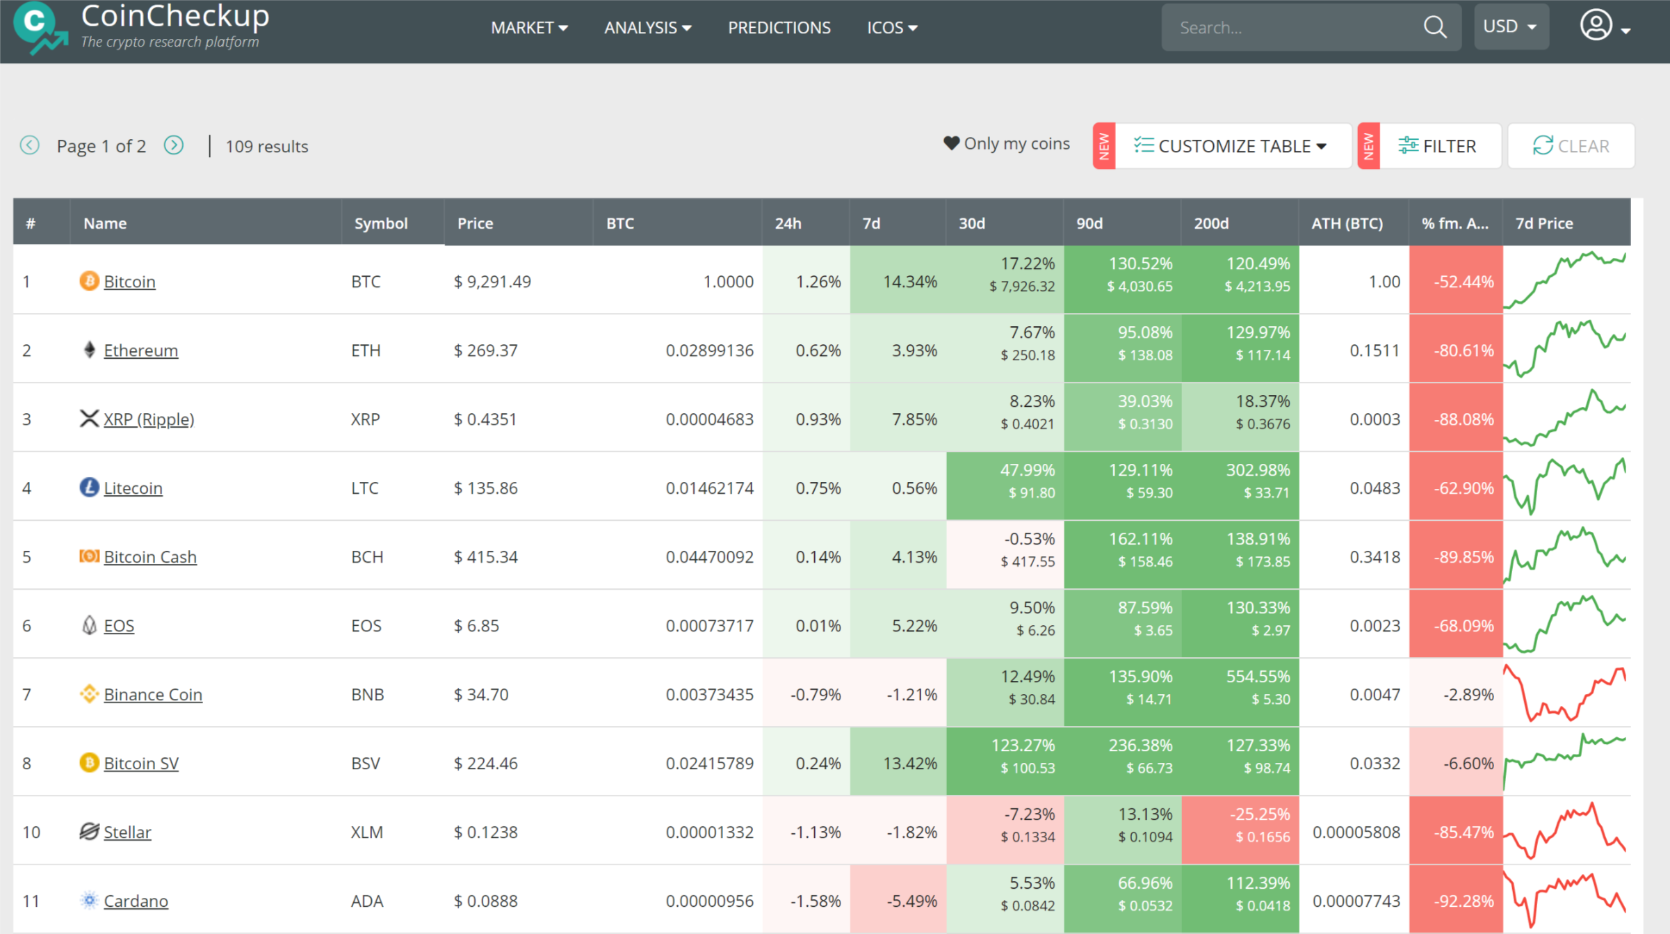Open the Bitcoin Cash coin page
Image resolution: width=1670 pixels, height=934 pixels.
click(x=150, y=556)
